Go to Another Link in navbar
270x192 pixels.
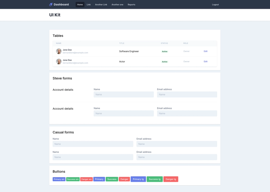pos(101,5)
